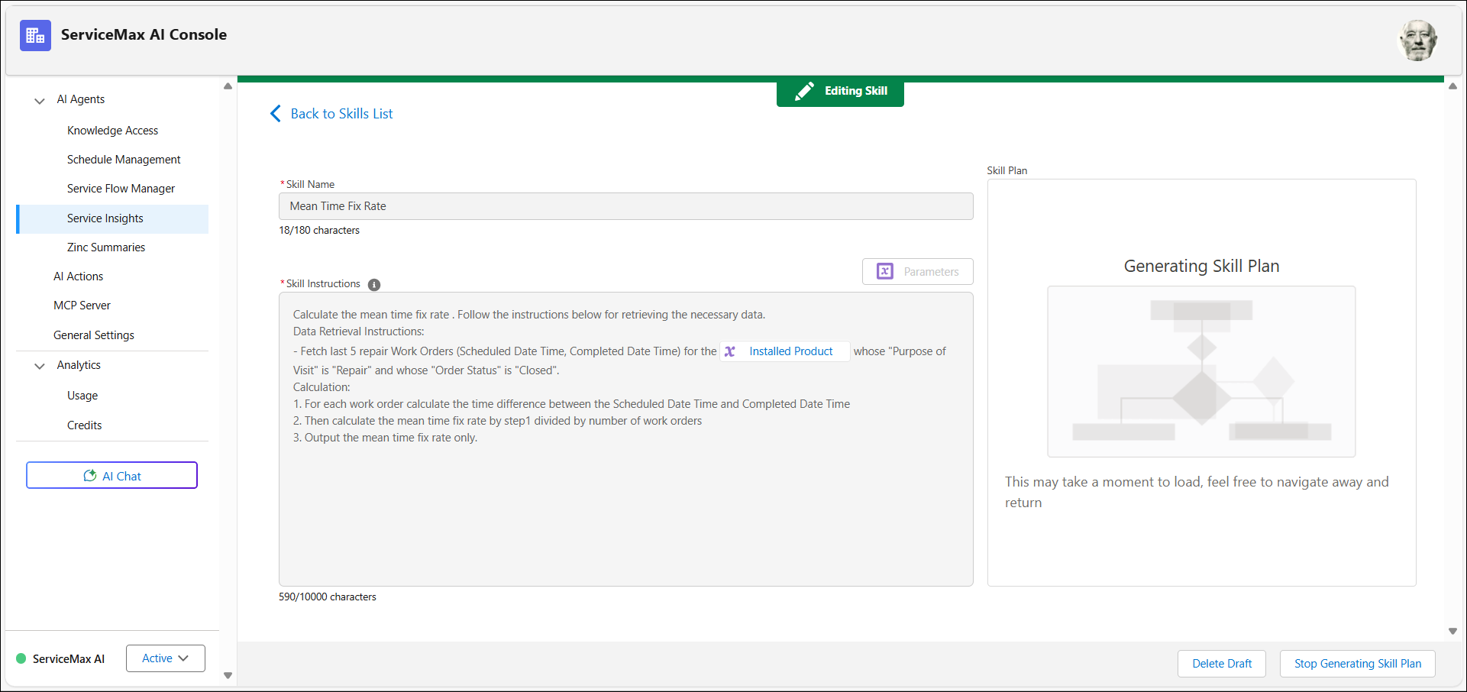1467x692 pixels.
Task: Open the user profile avatar
Action: coord(1417,40)
